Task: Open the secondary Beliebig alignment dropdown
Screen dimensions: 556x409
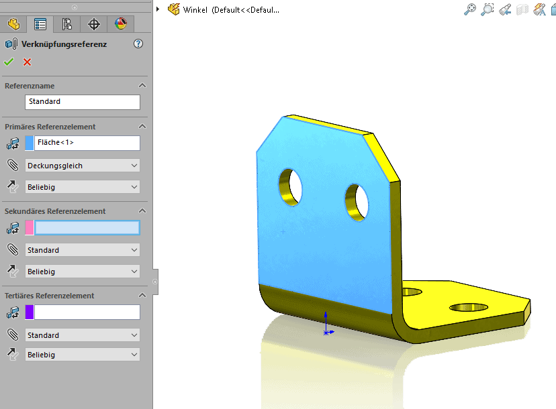Action: click(83, 272)
